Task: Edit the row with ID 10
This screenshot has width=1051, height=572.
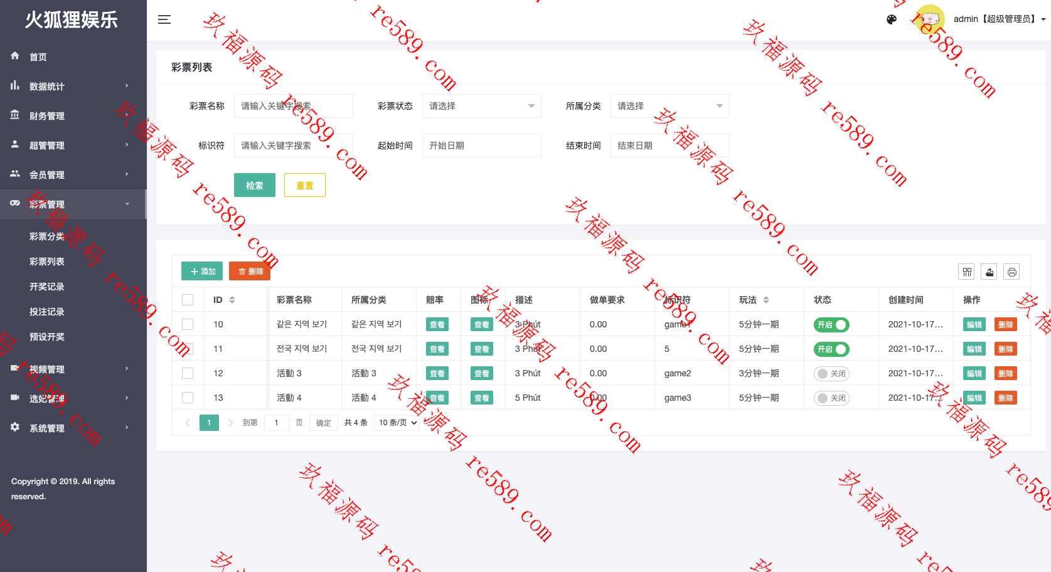Action: pyautogui.click(x=974, y=324)
